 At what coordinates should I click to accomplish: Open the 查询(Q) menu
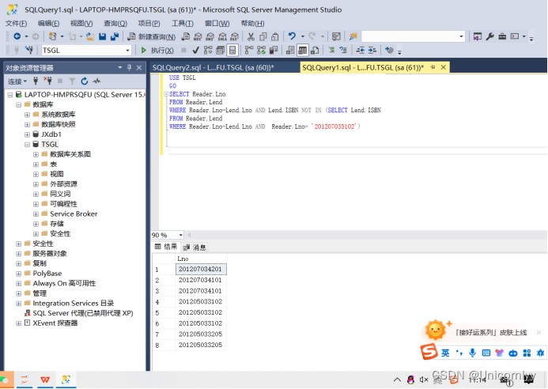coord(115,24)
